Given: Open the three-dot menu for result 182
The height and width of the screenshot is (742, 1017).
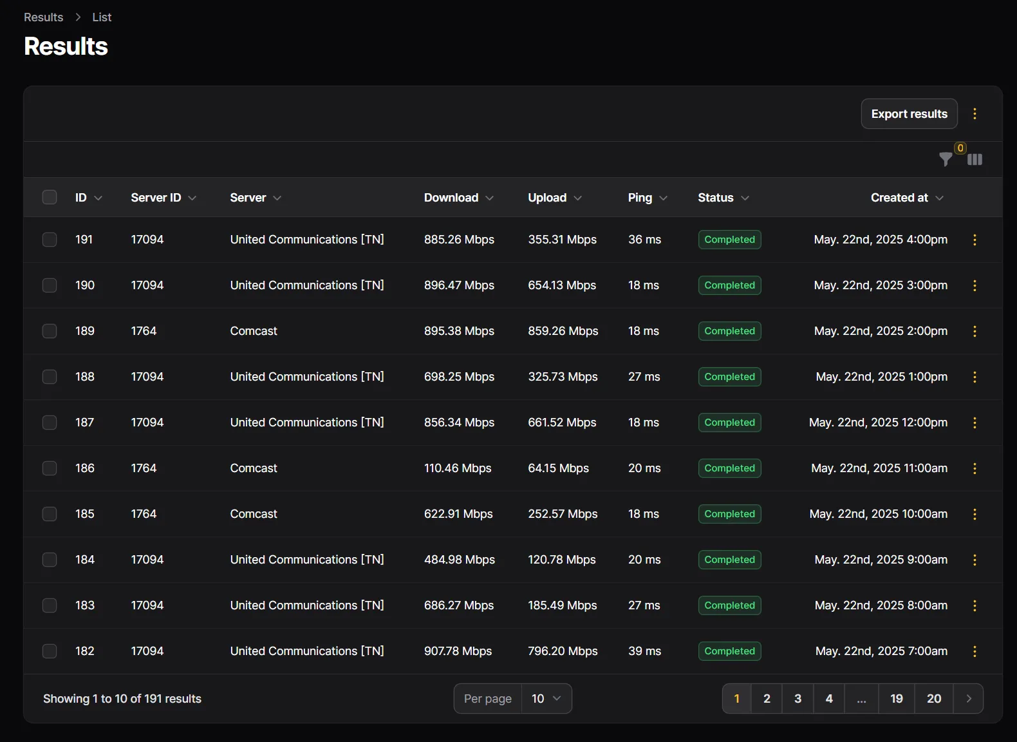Looking at the screenshot, I should tap(975, 651).
